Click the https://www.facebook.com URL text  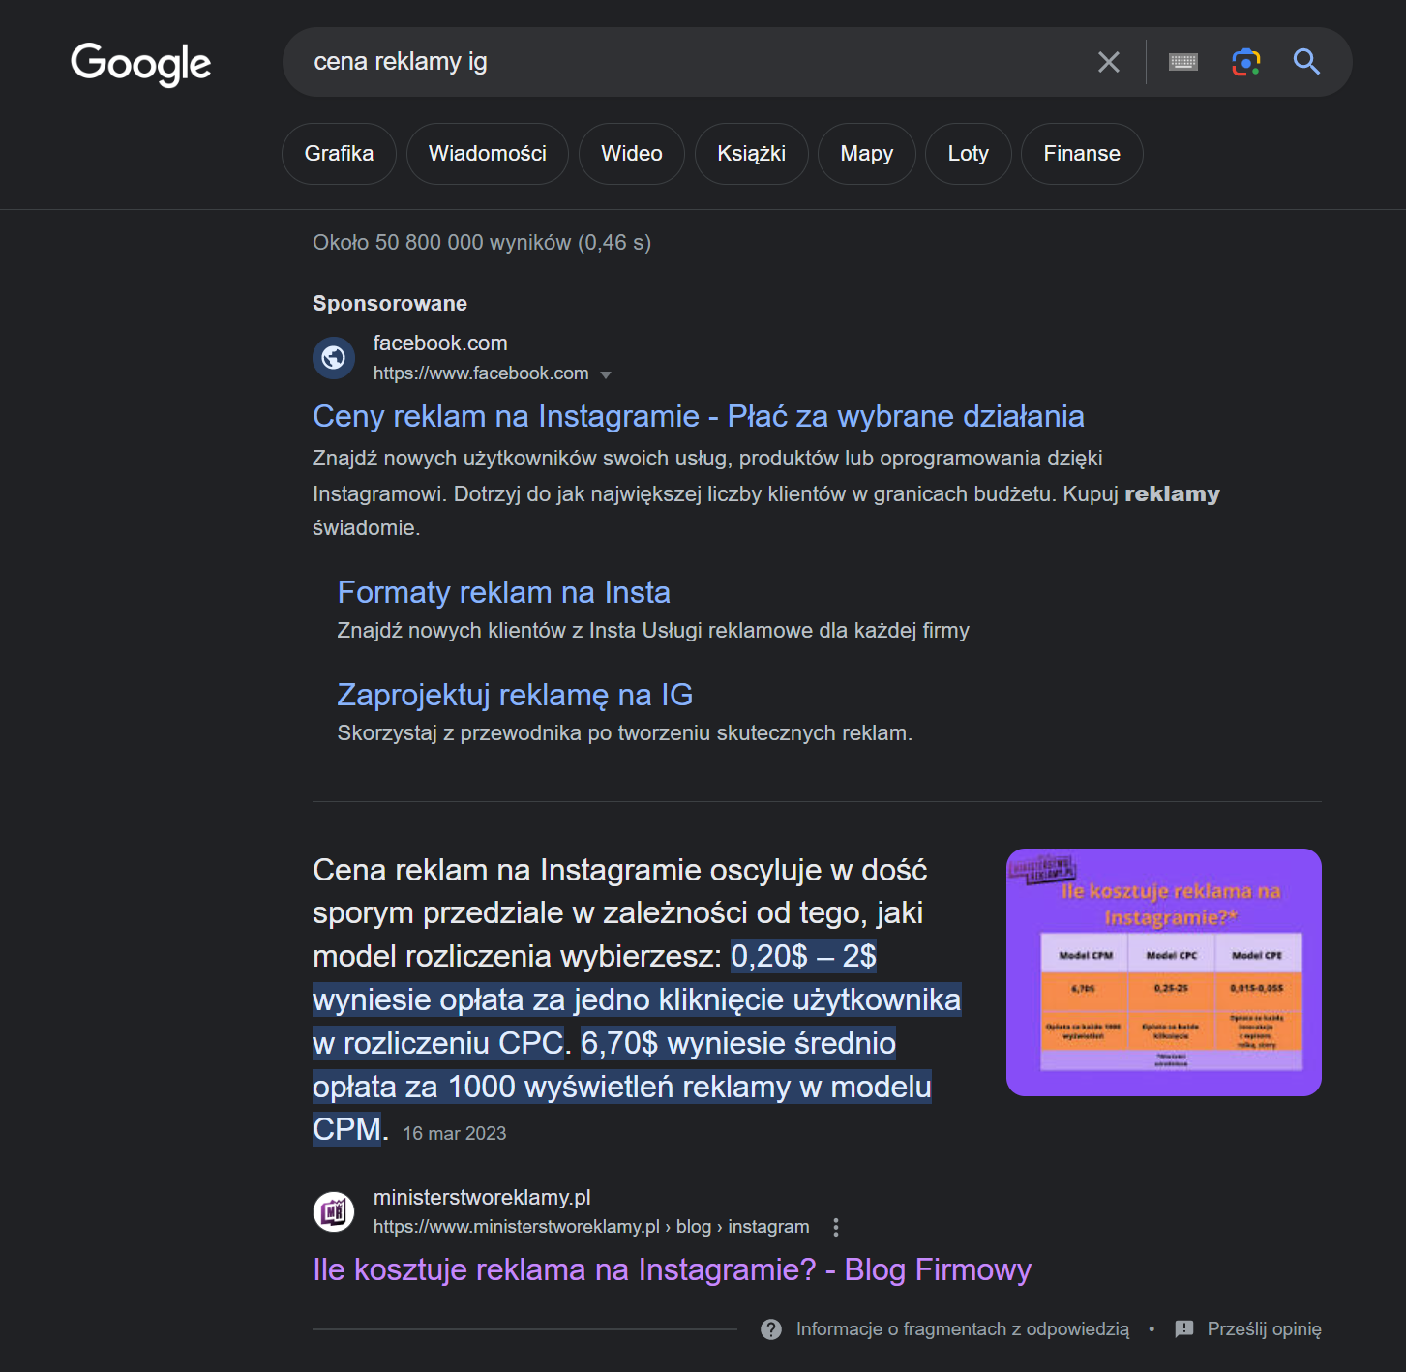pos(481,373)
